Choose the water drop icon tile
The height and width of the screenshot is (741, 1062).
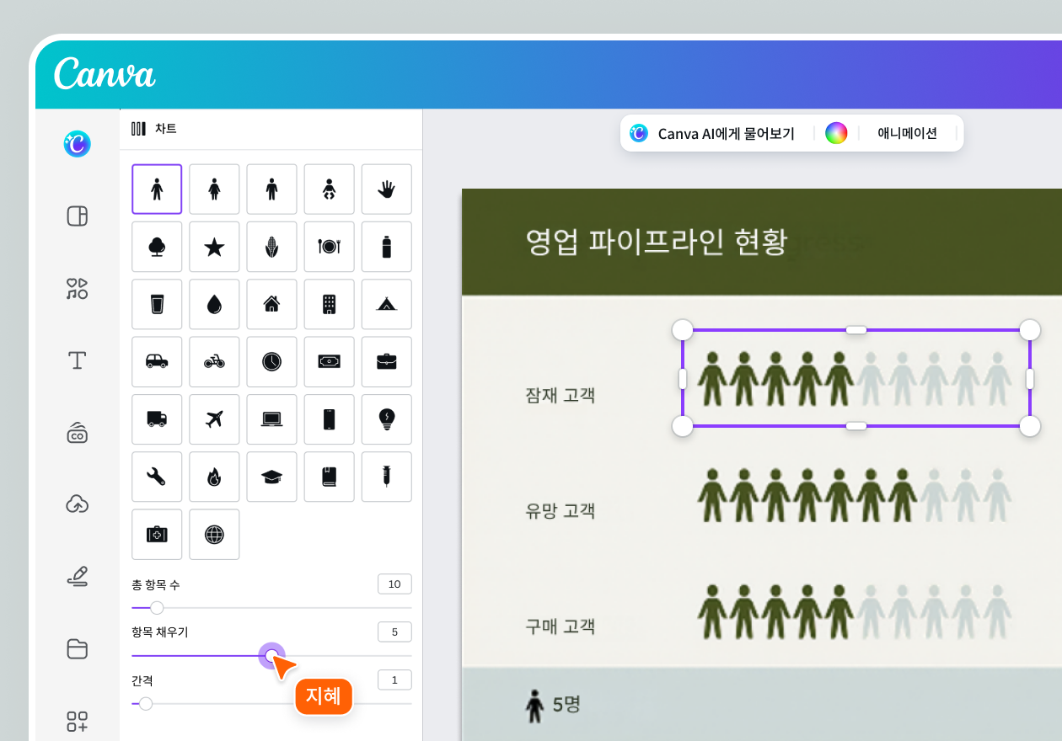tap(214, 304)
